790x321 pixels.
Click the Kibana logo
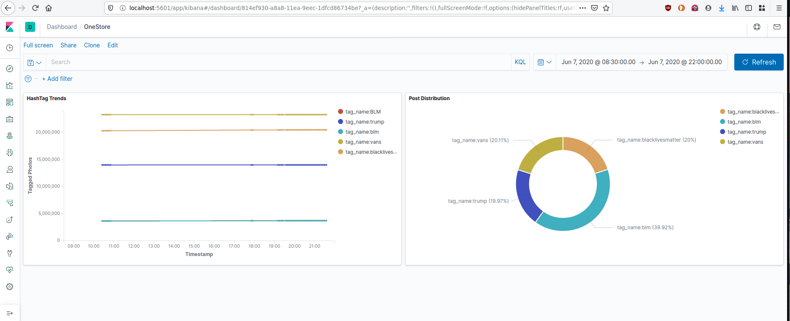point(10,27)
